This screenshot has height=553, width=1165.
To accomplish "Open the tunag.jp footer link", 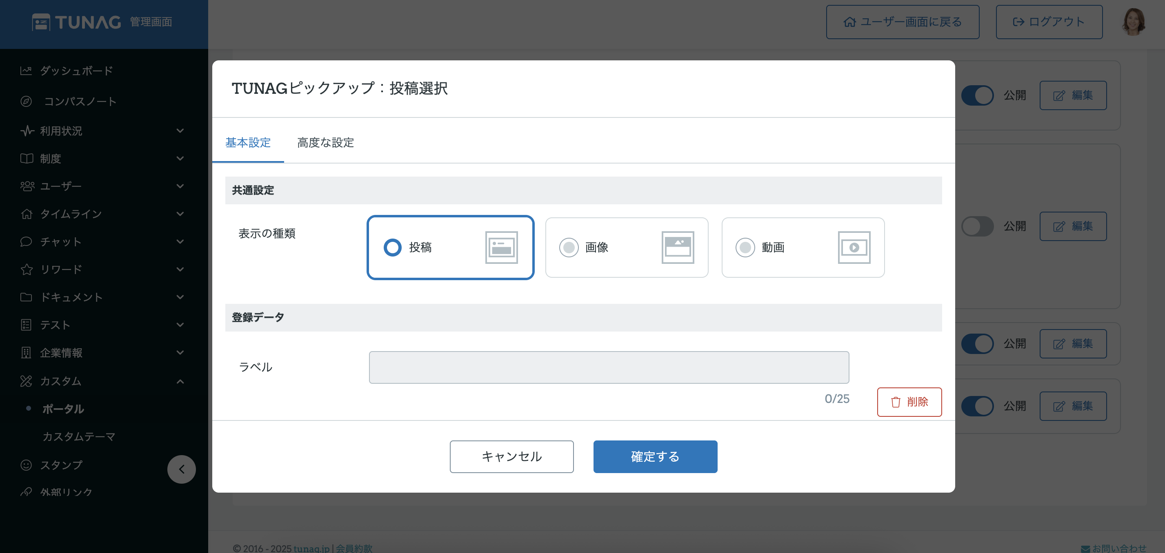I will [x=311, y=549].
